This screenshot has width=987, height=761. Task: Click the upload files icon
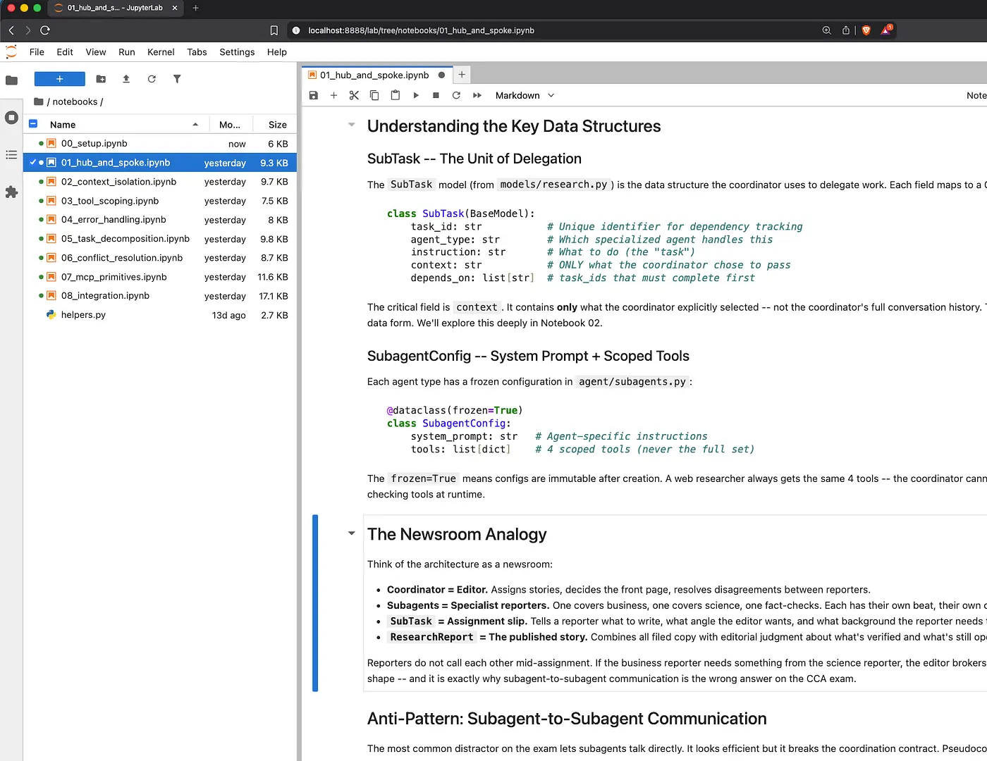coord(126,79)
